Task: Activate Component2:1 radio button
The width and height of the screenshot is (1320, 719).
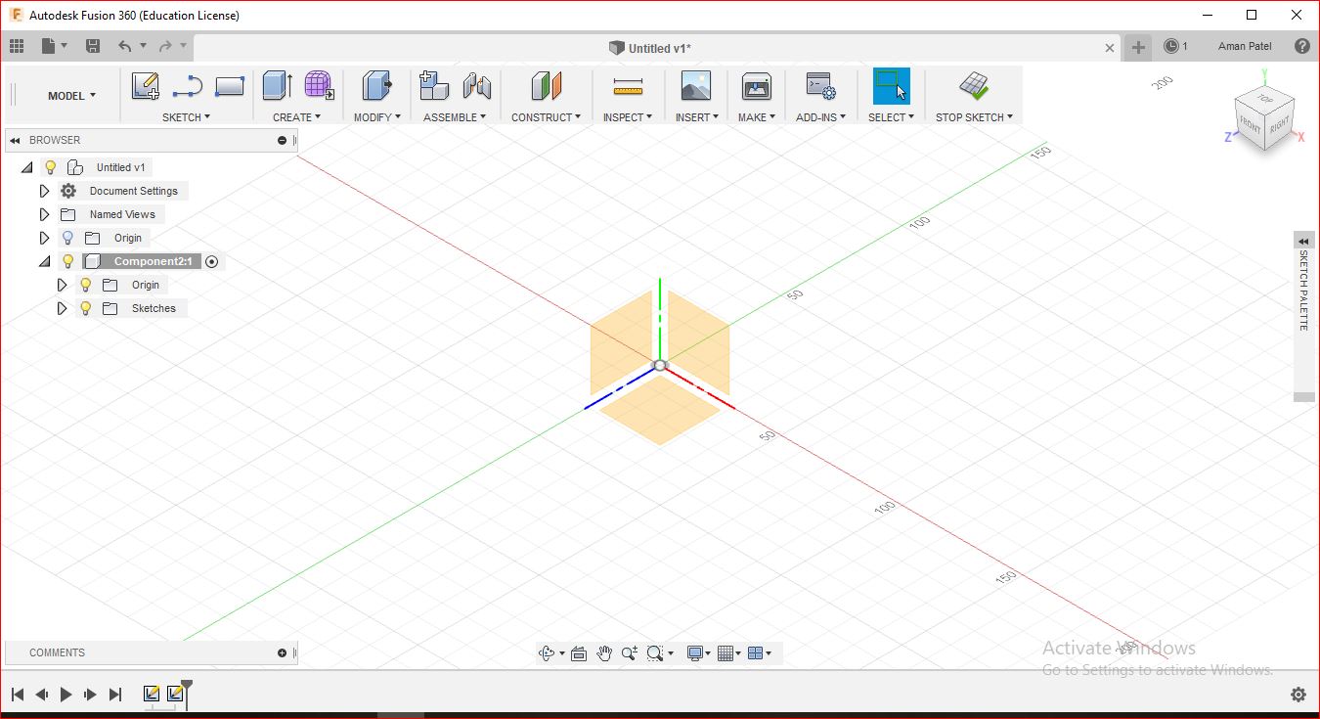Action: coord(212,261)
